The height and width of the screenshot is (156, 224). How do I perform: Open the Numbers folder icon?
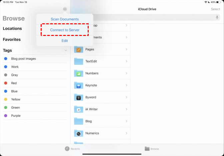coord(78,73)
